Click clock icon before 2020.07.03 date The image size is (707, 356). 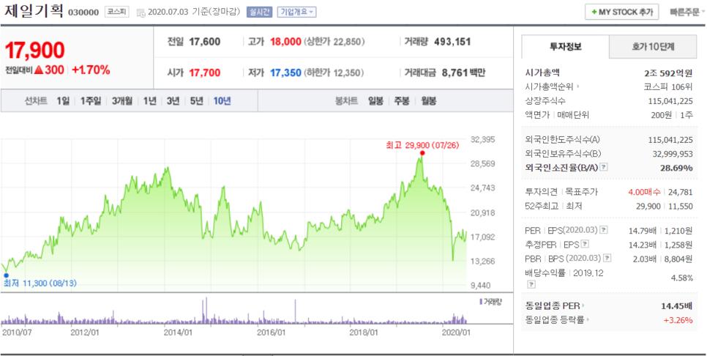(x=141, y=12)
